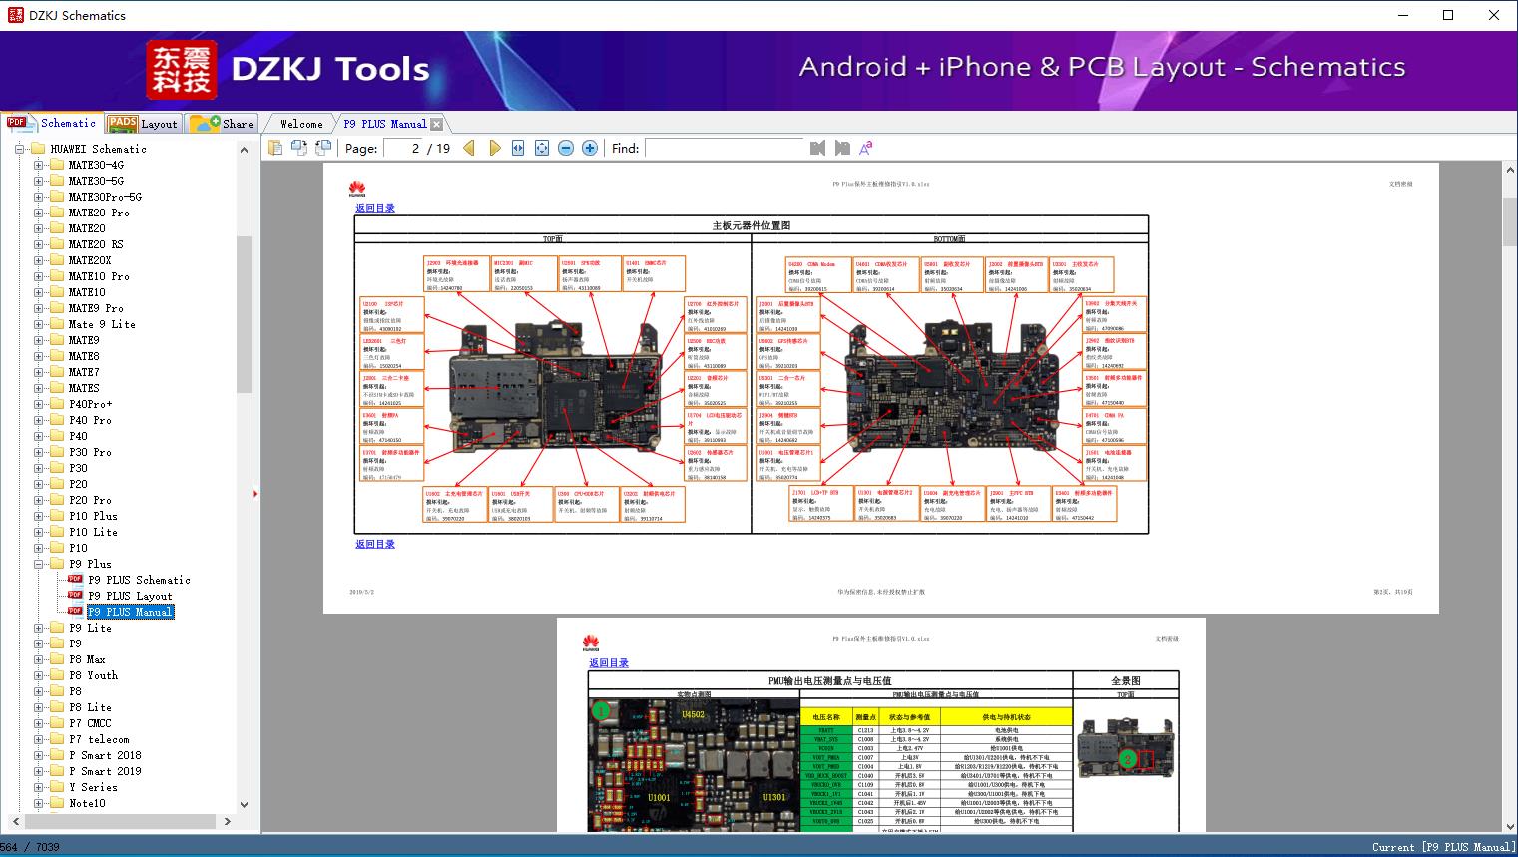Find next match icon
Image resolution: width=1518 pixels, height=857 pixels.
coord(842,148)
